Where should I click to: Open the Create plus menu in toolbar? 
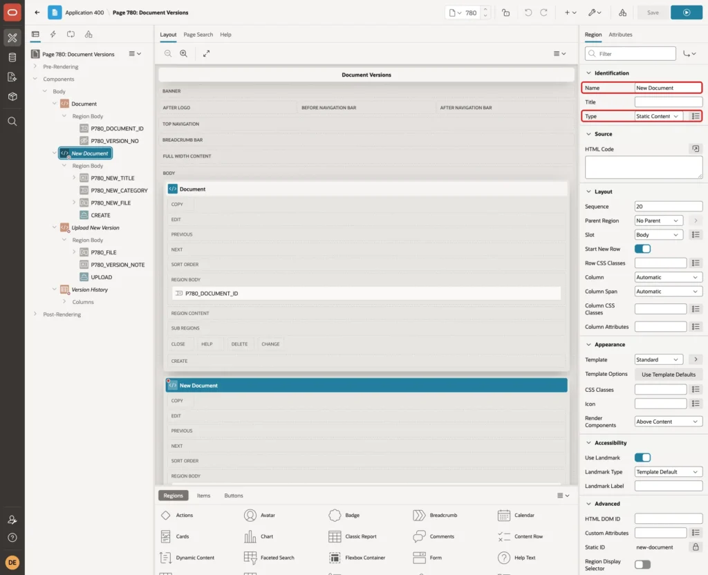click(570, 12)
